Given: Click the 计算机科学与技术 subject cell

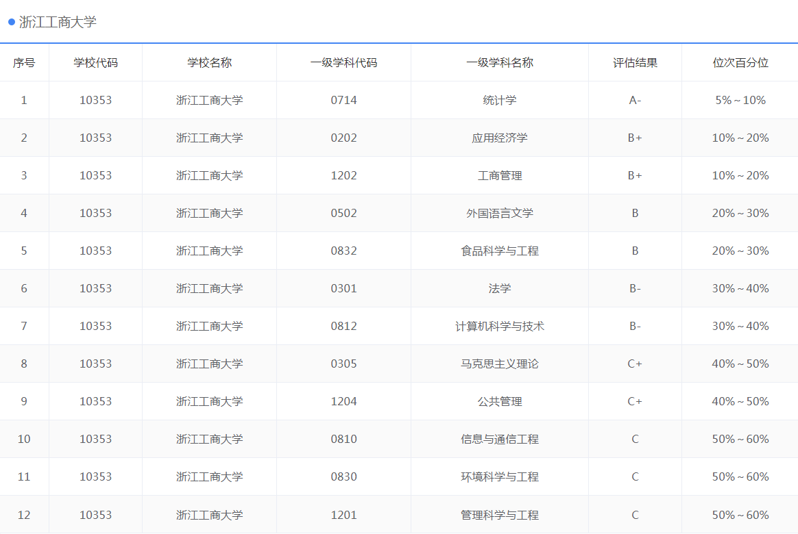Looking at the screenshot, I should (x=500, y=326).
